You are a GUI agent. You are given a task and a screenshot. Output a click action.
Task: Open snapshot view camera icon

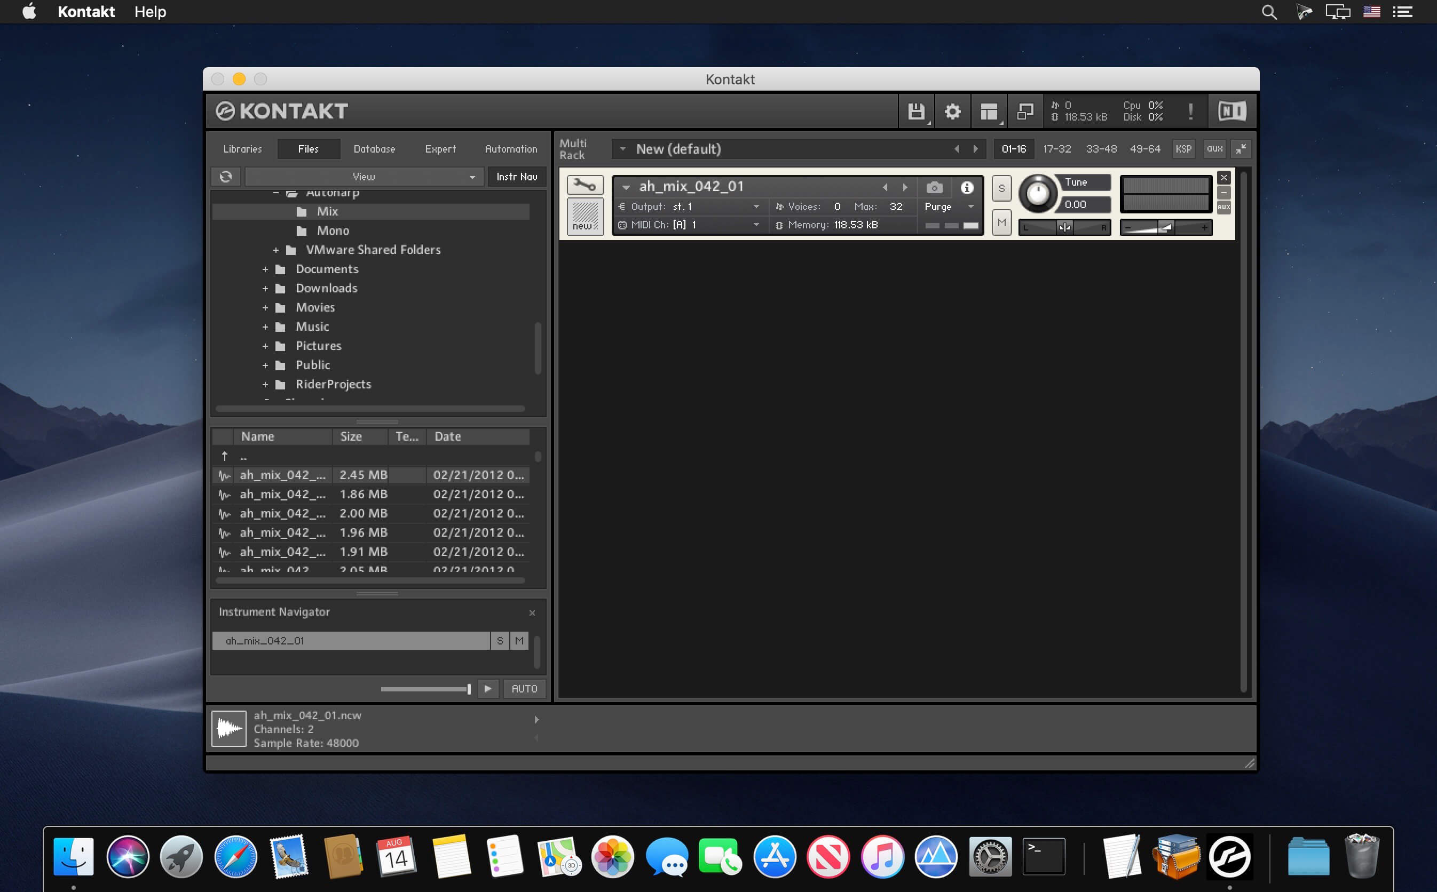click(934, 188)
